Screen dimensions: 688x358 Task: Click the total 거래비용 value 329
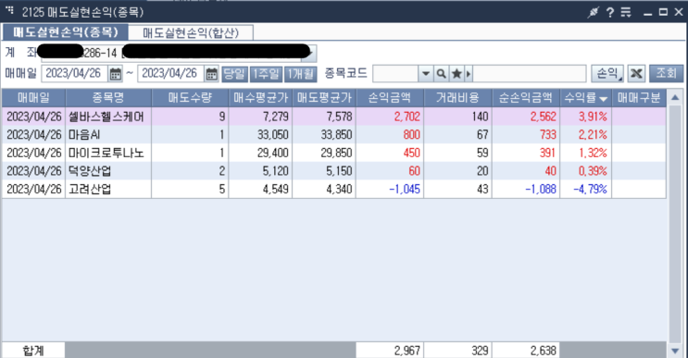[x=480, y=351]
